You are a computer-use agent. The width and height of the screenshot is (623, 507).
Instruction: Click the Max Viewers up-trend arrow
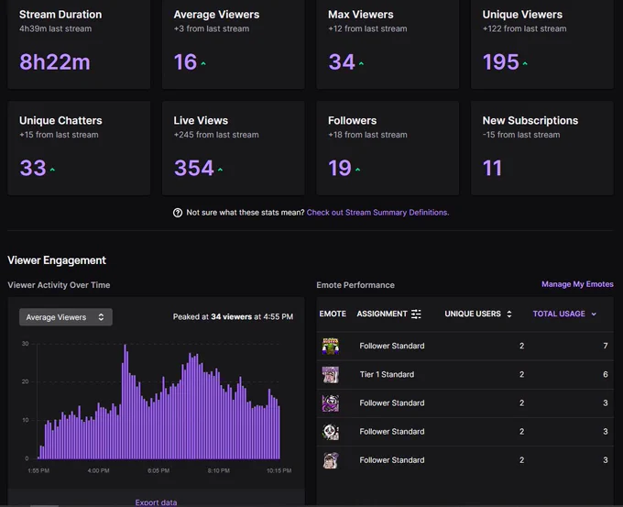(361, 63)
